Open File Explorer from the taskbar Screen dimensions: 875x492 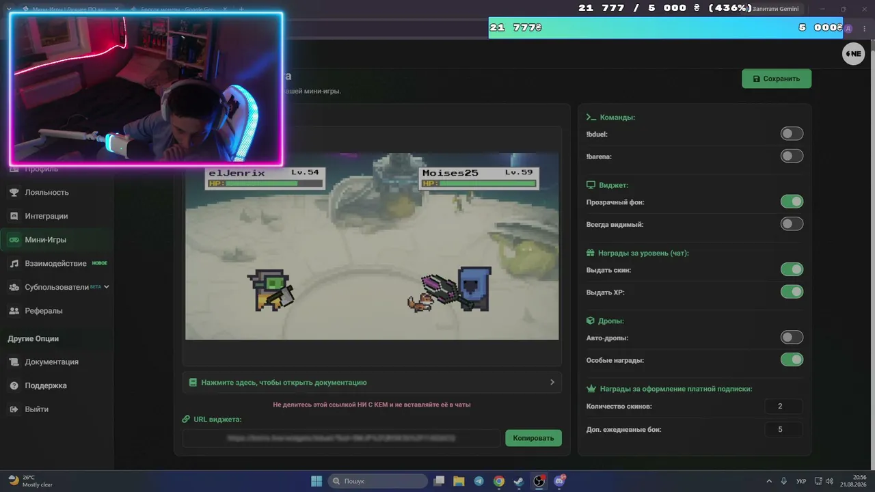click(x=459, y=481)
